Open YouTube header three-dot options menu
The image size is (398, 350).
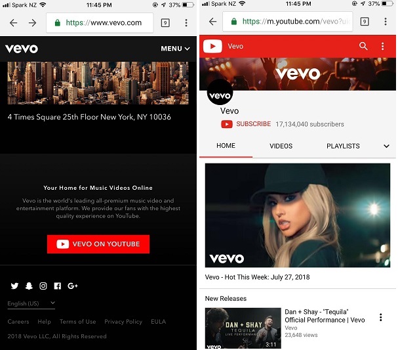click(x=383, y=46)
